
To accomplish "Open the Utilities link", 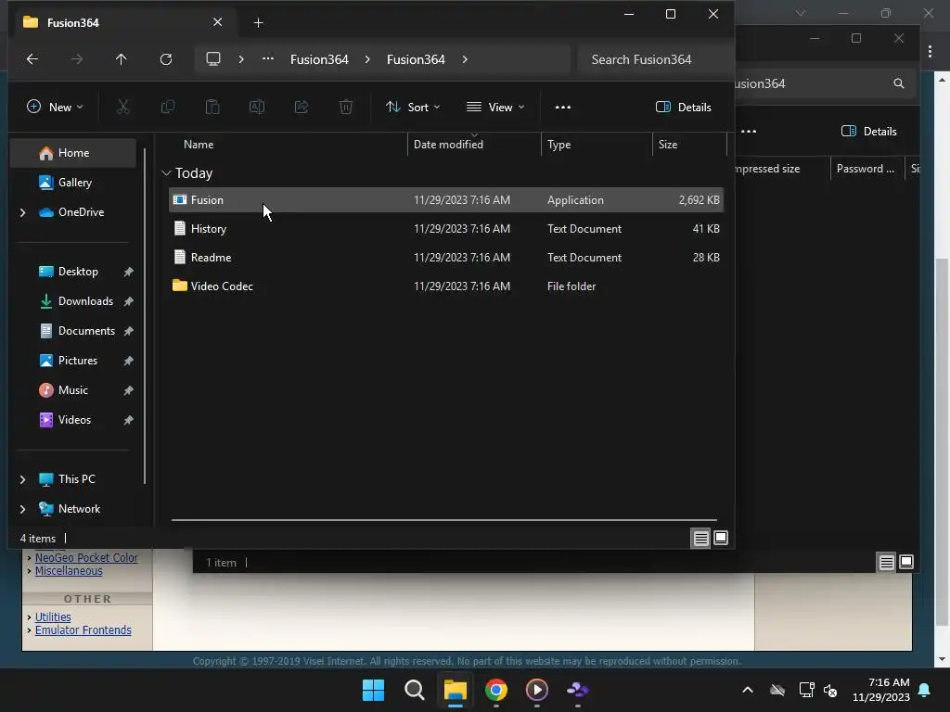I will click(x=53, y=617).
